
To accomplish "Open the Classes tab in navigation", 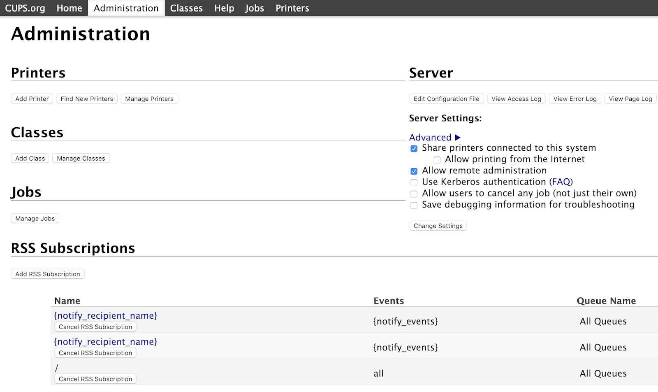I will [x=186, y=8].
